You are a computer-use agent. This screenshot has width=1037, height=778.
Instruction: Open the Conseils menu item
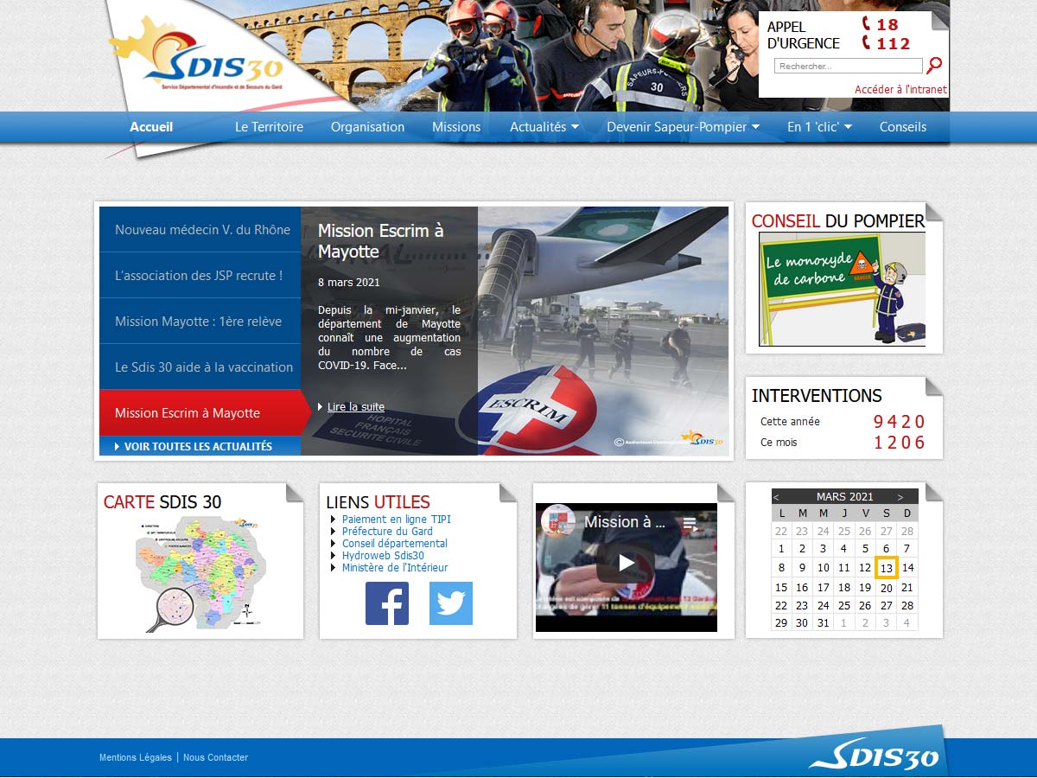(903, 127)
